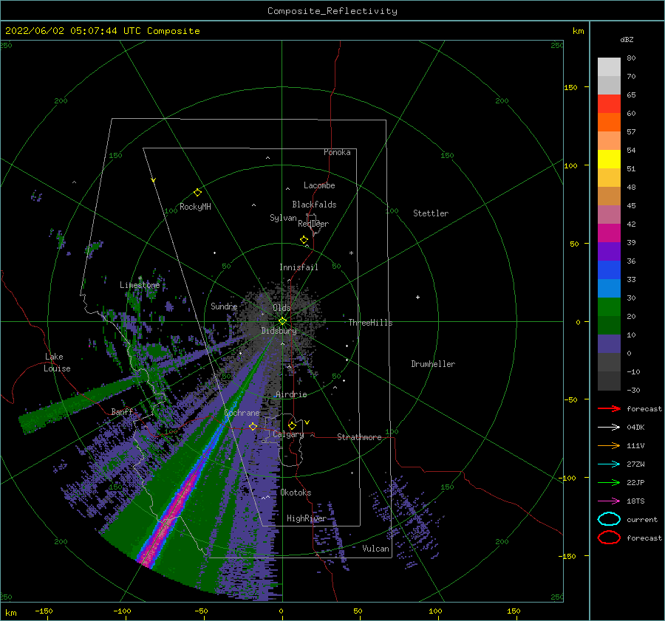The image size is (665, 621).
Task: Click the Innisfail label
Action: click(299, 267)
